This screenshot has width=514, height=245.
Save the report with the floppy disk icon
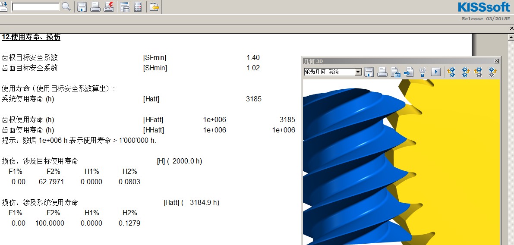(82, 6)
